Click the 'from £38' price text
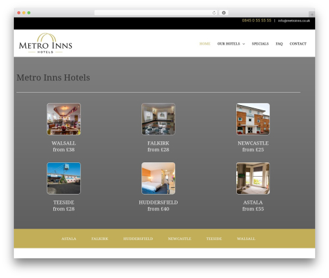329x278 pixels. 64,150
